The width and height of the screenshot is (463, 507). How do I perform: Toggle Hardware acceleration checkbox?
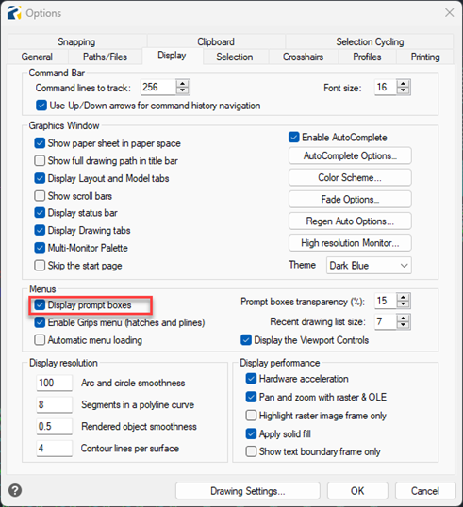click(251, 379)
